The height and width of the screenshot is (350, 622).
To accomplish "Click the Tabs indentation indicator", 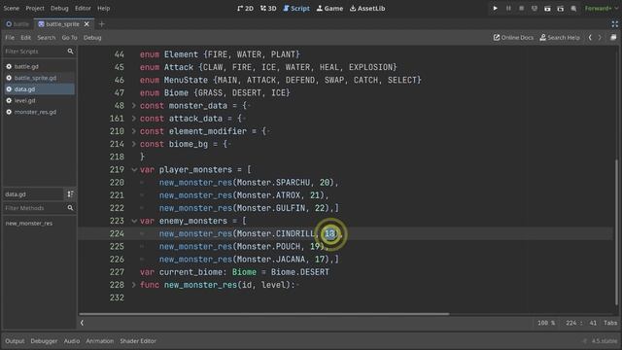I will coord(610,323).
